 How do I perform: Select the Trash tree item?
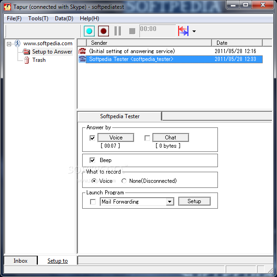coord(39,60)
